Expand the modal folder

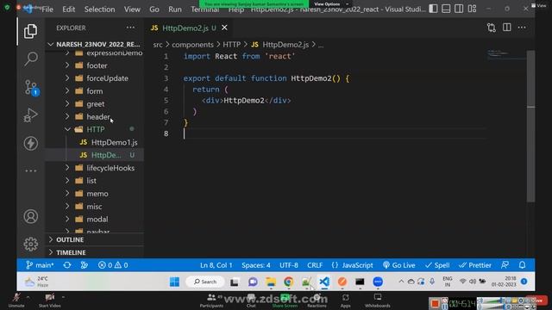pyautogui.click(x=94, y=220)
